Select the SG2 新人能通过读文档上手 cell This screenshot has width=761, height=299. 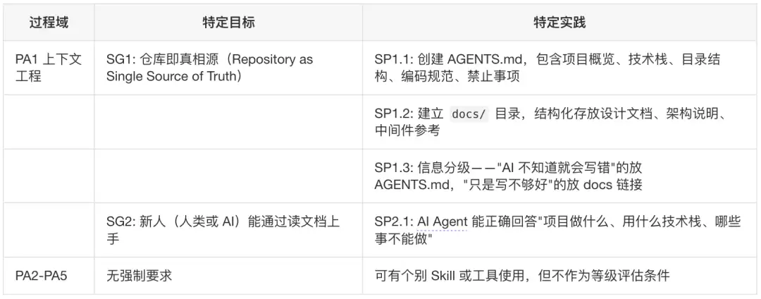(228, 231)
